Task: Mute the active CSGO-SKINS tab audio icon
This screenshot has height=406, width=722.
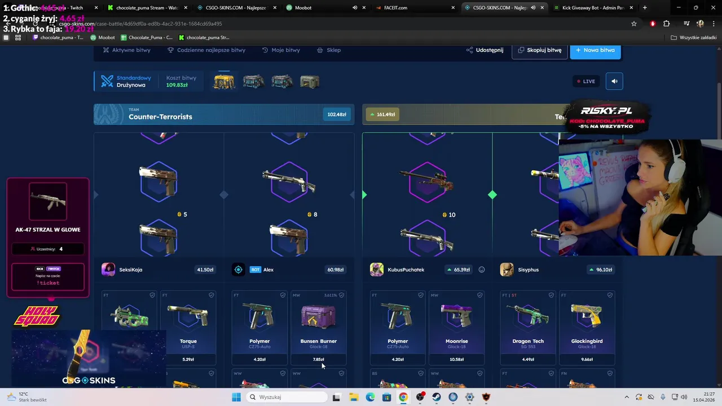Action: [x=533, y=8]
